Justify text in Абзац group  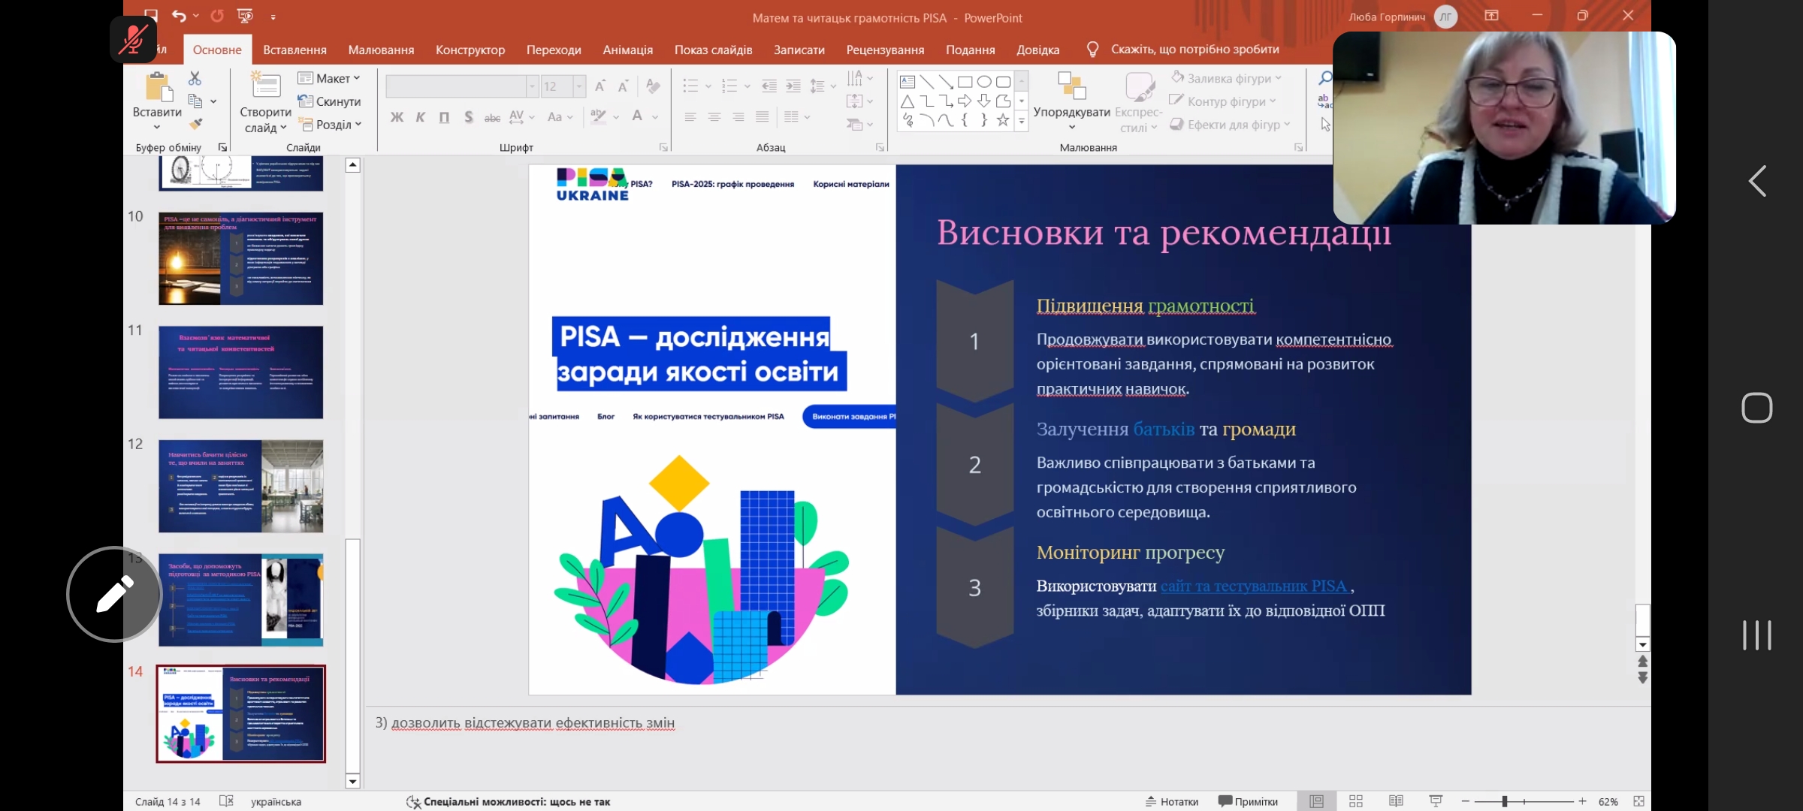pyautogui.click(x=763, y=117)
